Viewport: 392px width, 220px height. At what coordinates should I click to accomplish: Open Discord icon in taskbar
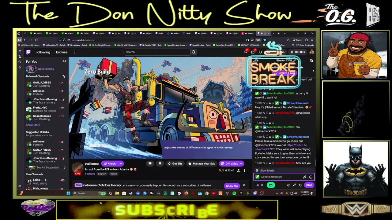[255, 193]
